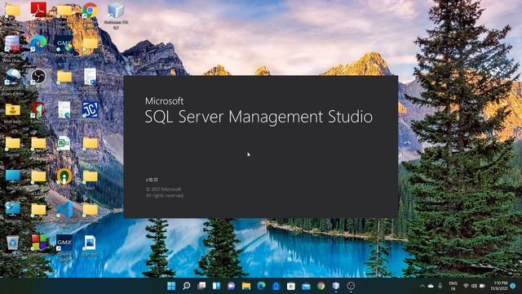Select the Get Started With Oracle database icon

[x=12, y=43]
